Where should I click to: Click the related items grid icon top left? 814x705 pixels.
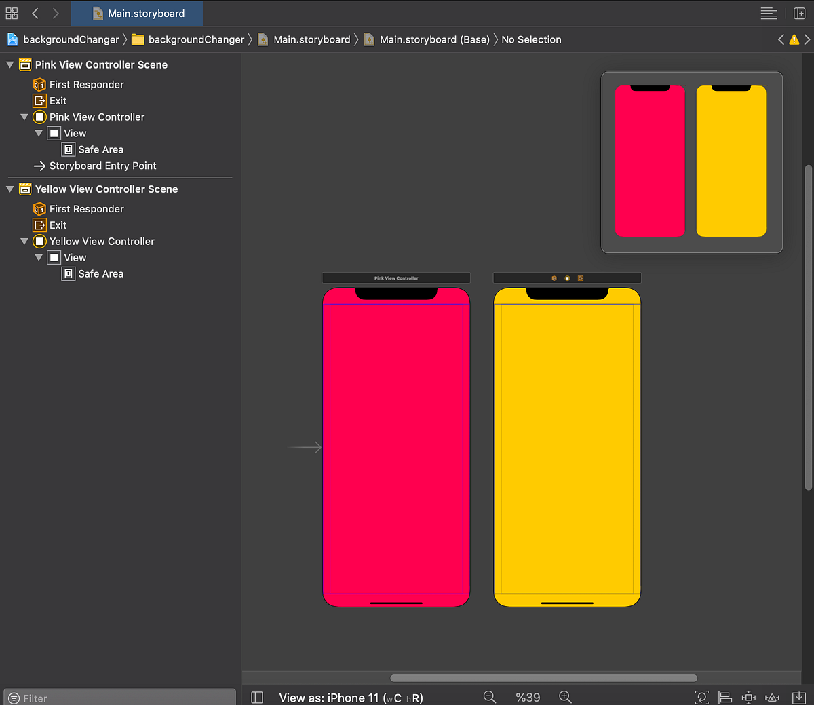pyautogui.click(x=12, y=13)
